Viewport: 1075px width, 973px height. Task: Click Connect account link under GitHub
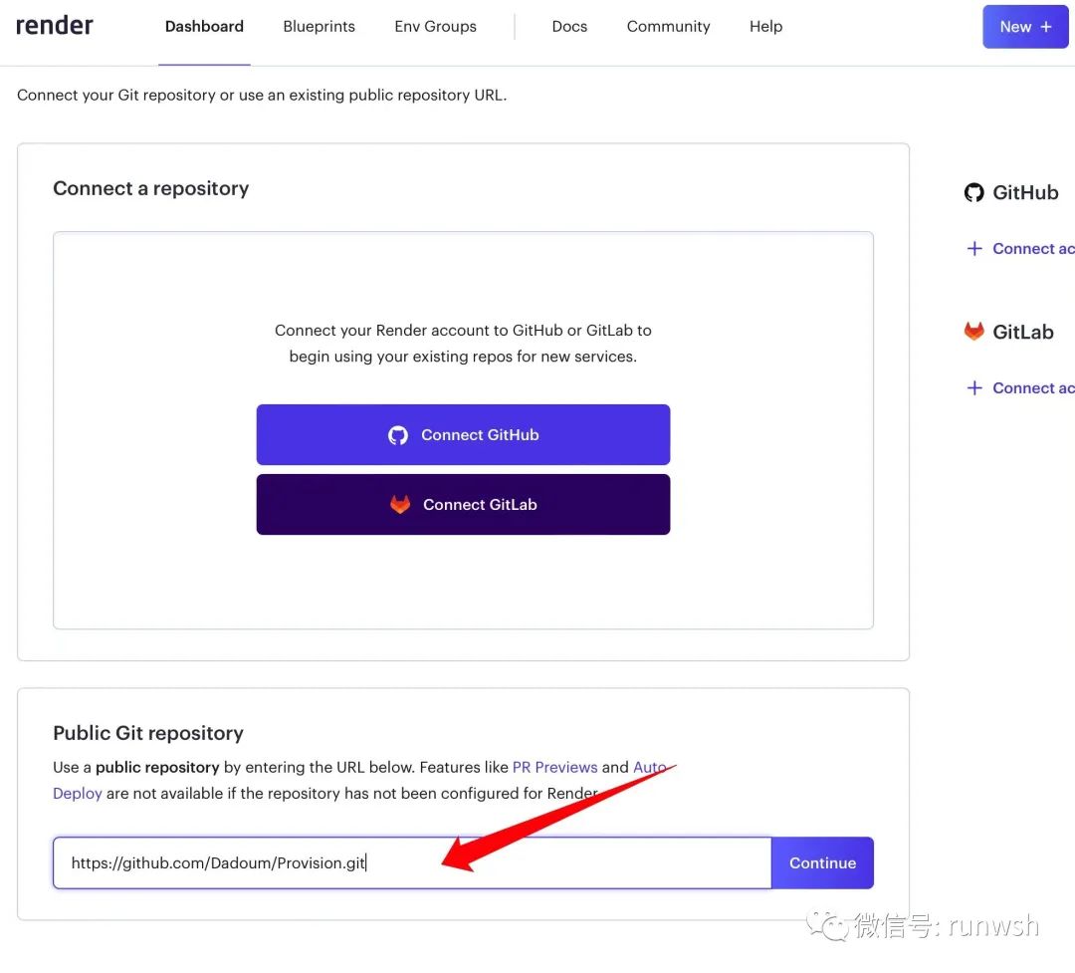pyautogui.click(x=1033, y=248)
